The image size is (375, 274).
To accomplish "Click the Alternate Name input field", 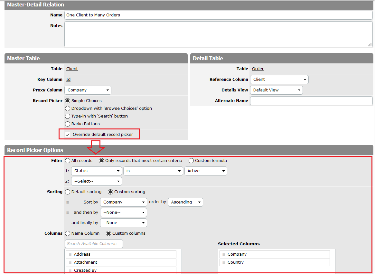I will [311, 101].
